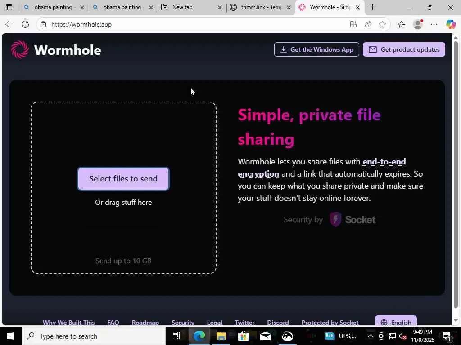Add this page to favorites
Screen dimensions: 461x345
[382, 24]
